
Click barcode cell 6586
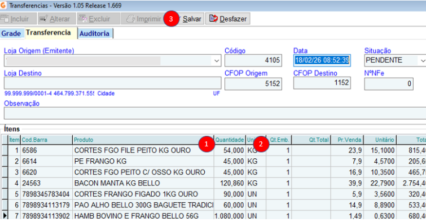pos(46,150)
